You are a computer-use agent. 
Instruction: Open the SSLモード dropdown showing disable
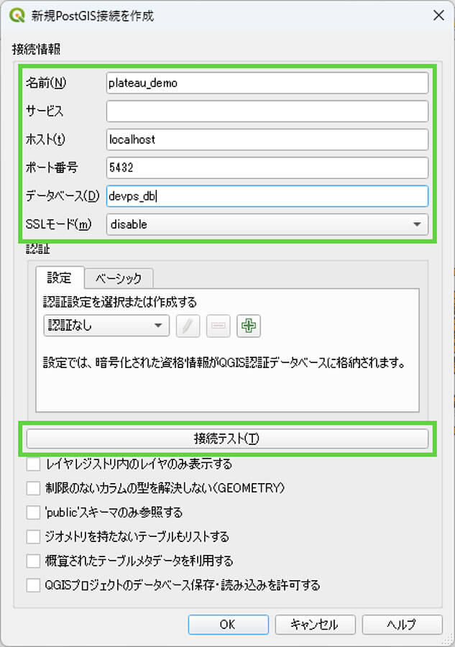pyautogui.click(x=267, y=224)
